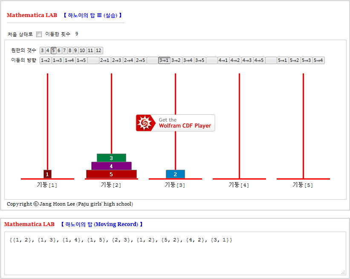This screenshot has height=279, width=350.
Task: Move disk with 2→5 button
Action: click(141, 60)
